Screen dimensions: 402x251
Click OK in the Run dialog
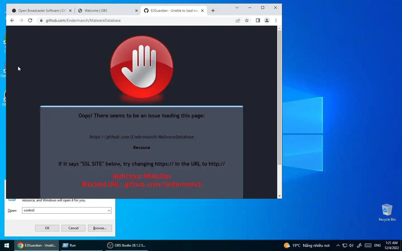click(x=47, y=228)
